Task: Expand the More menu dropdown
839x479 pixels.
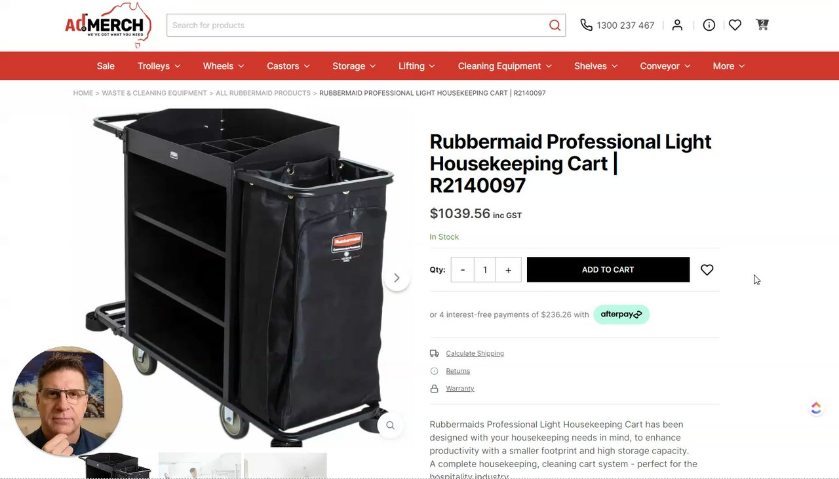Action: point(729,66)
